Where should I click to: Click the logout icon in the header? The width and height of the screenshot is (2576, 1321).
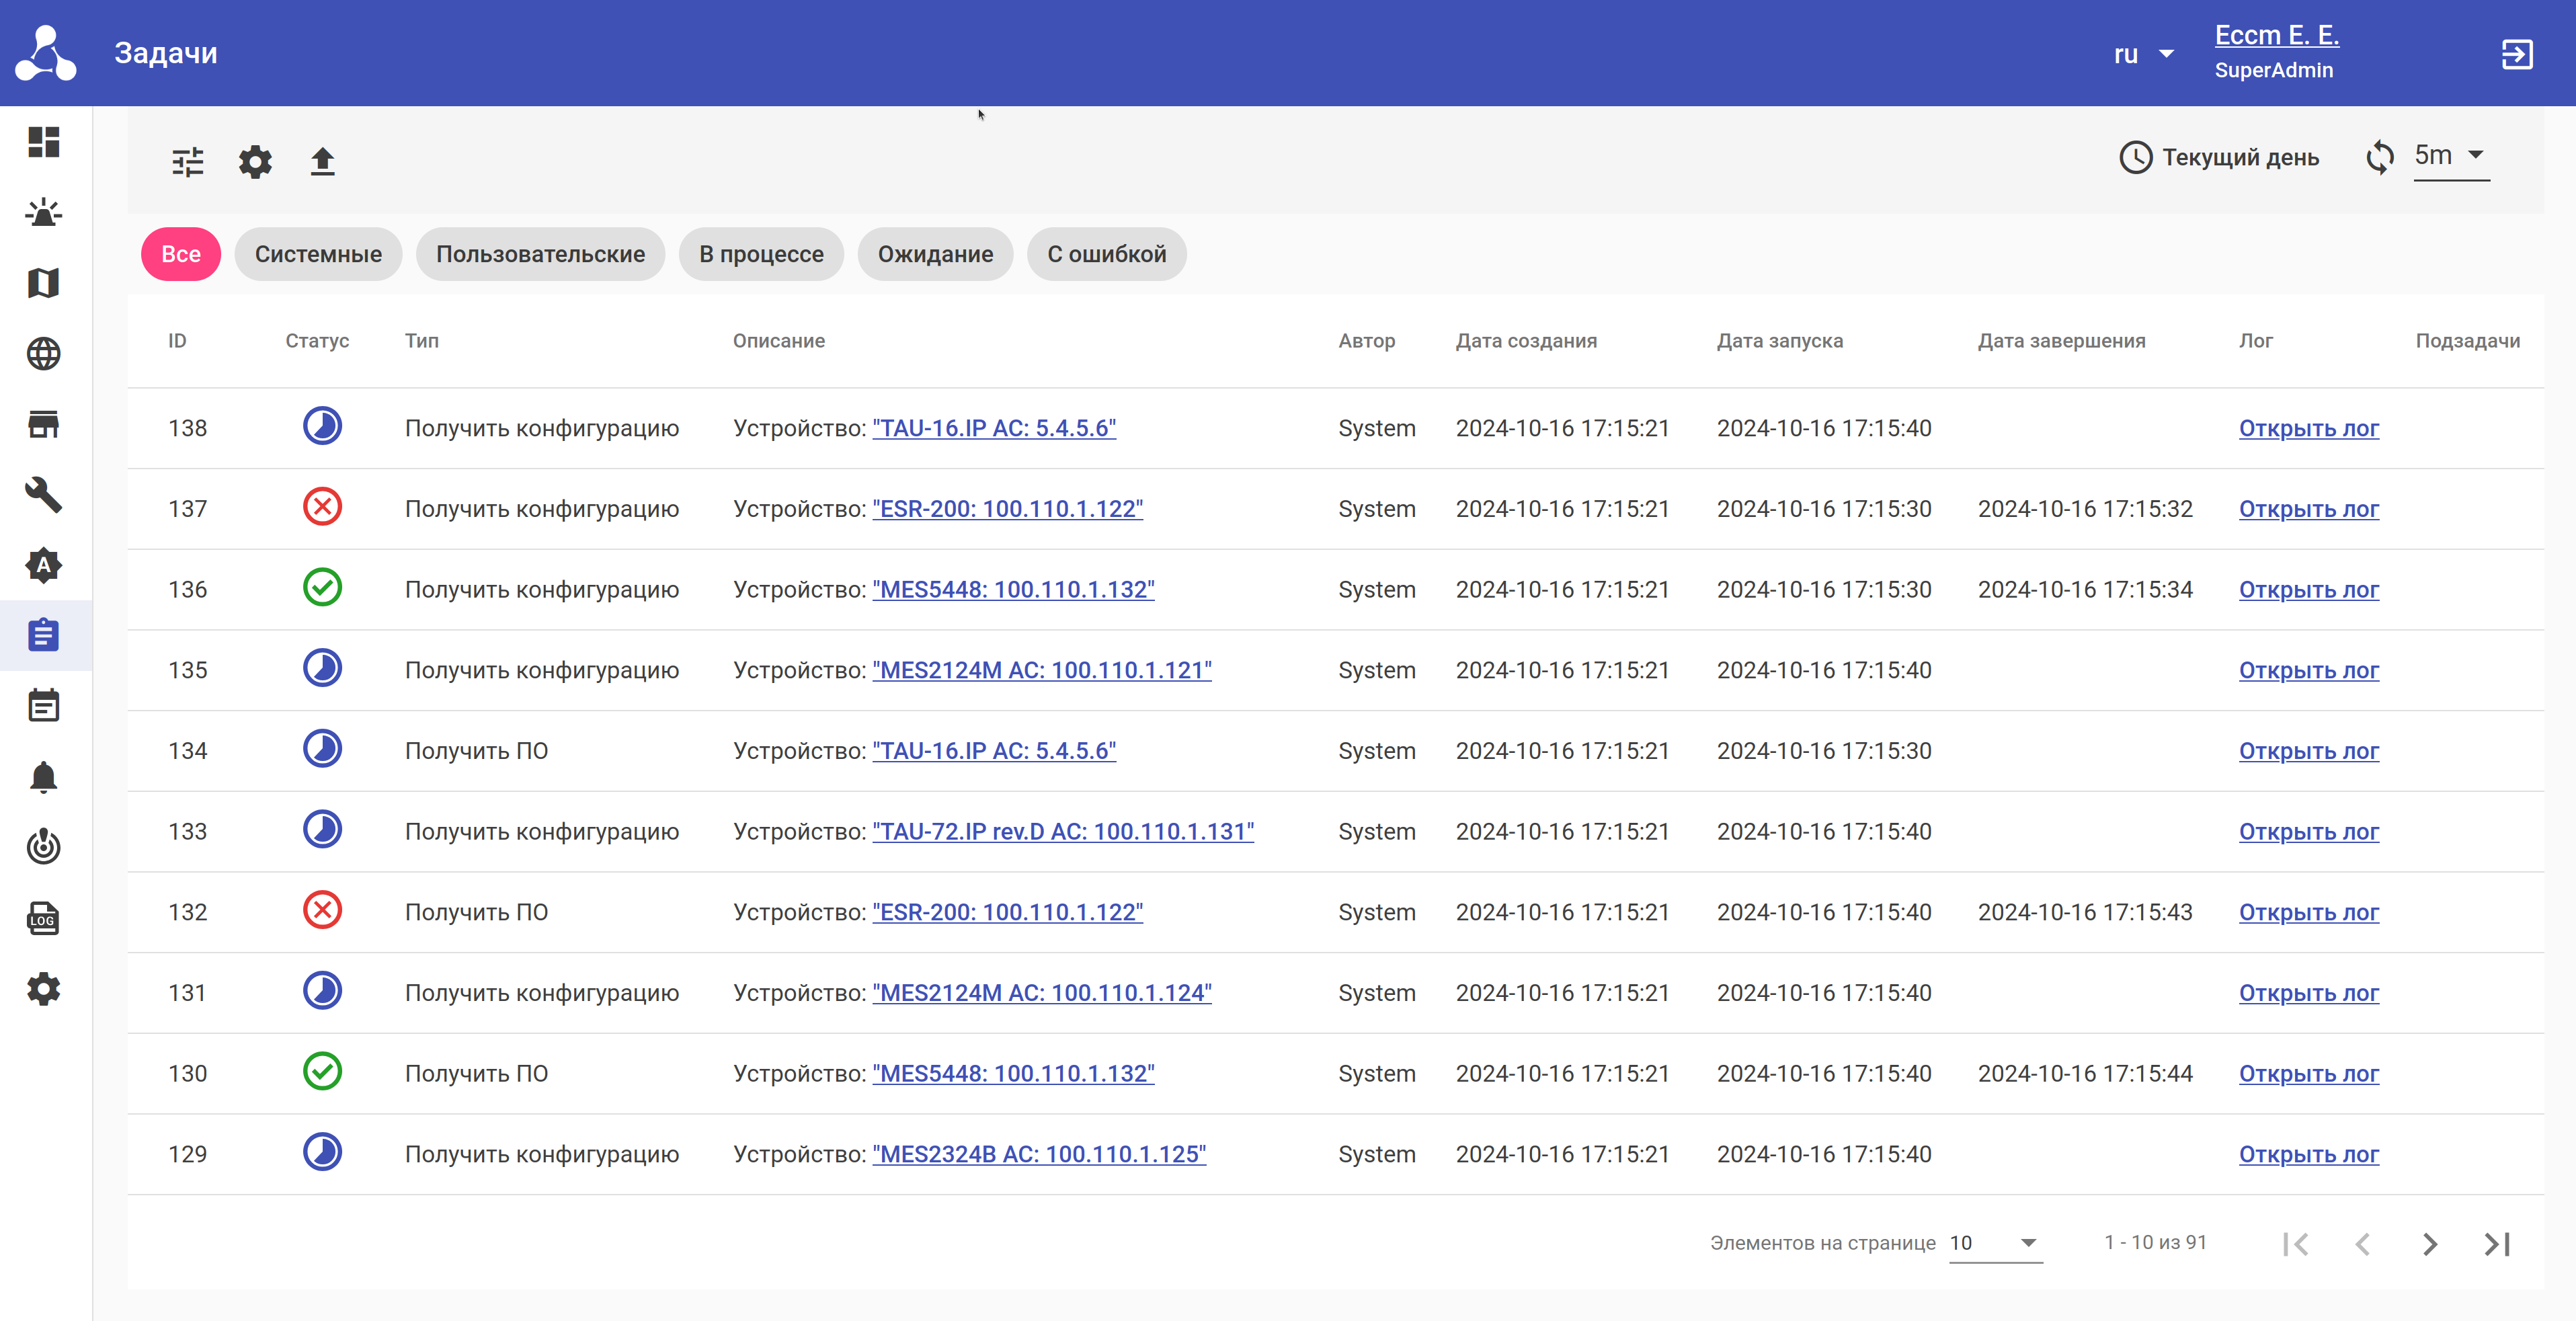click(2516, 54)
